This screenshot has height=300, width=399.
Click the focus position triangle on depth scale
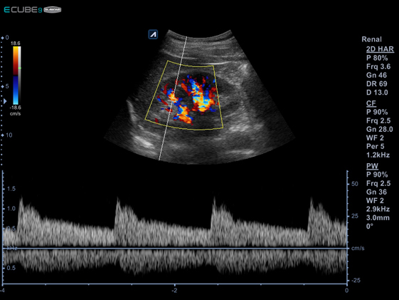5,101
